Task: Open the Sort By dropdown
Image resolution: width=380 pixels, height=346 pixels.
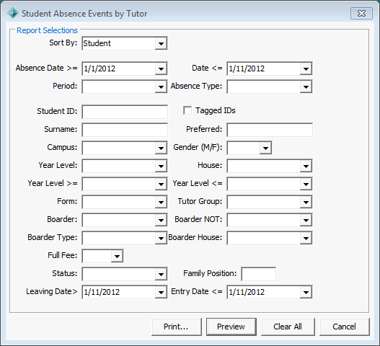Action: pyautogui.click(x=161, y=44)
